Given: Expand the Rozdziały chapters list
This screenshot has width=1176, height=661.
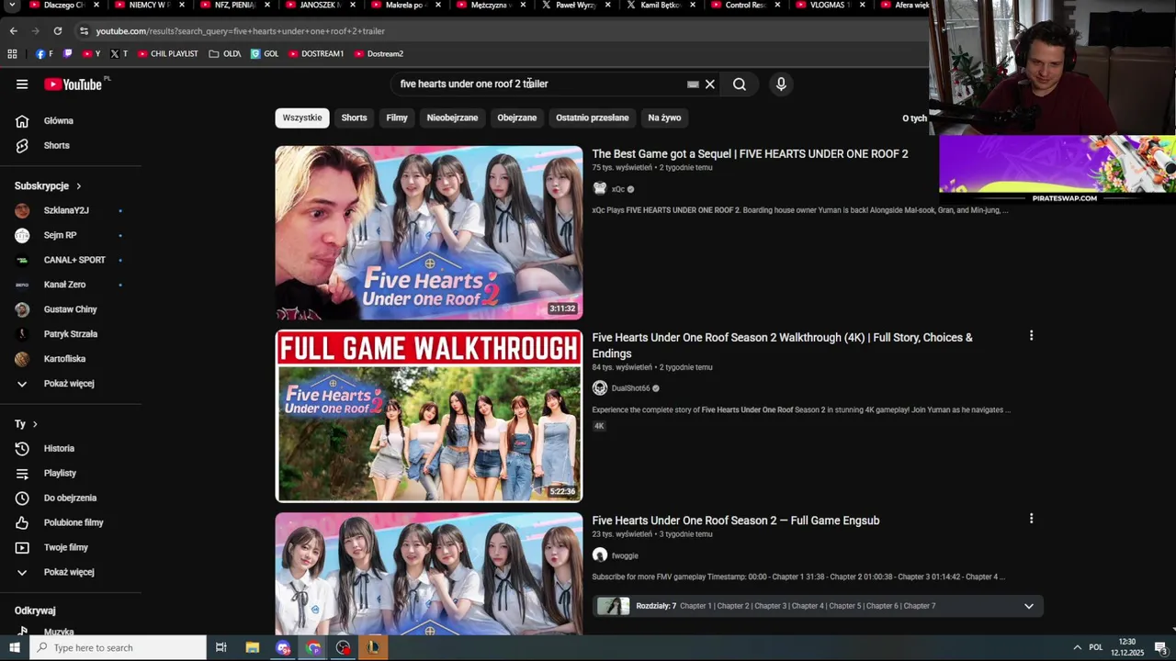Looking at the screenshot, I should point(1029,606).
